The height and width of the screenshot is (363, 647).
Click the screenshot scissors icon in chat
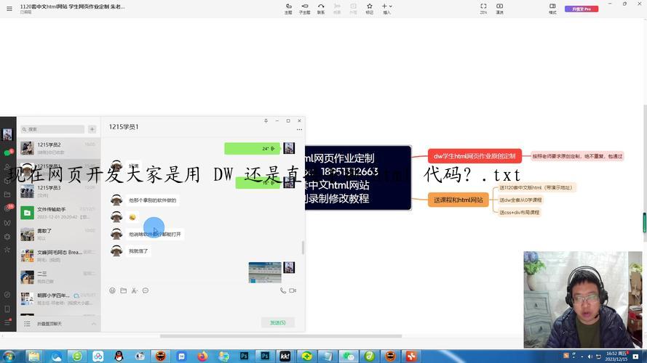click(x=134, y=290)
